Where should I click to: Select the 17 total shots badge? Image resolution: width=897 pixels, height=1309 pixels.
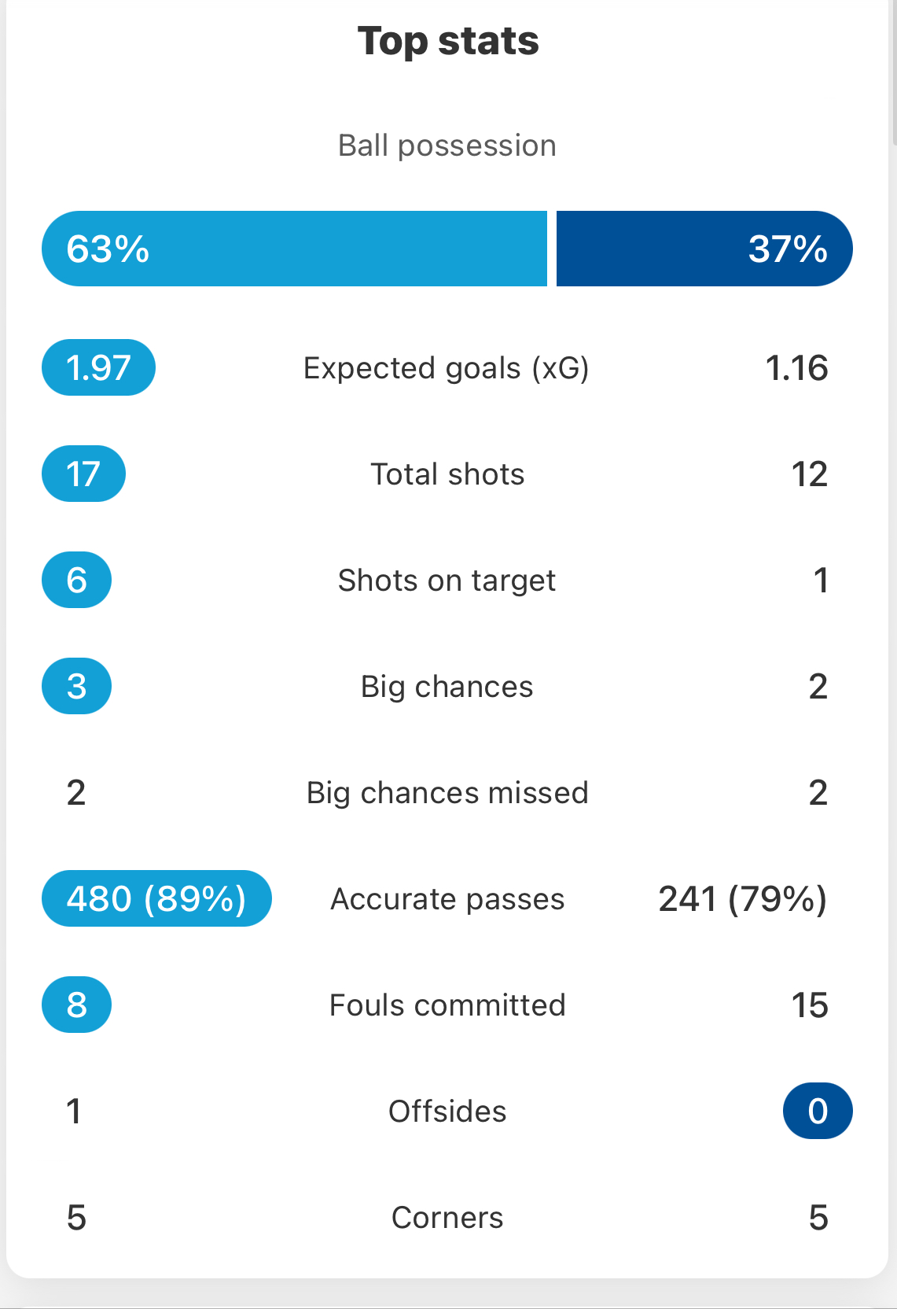tap(83, 474)
